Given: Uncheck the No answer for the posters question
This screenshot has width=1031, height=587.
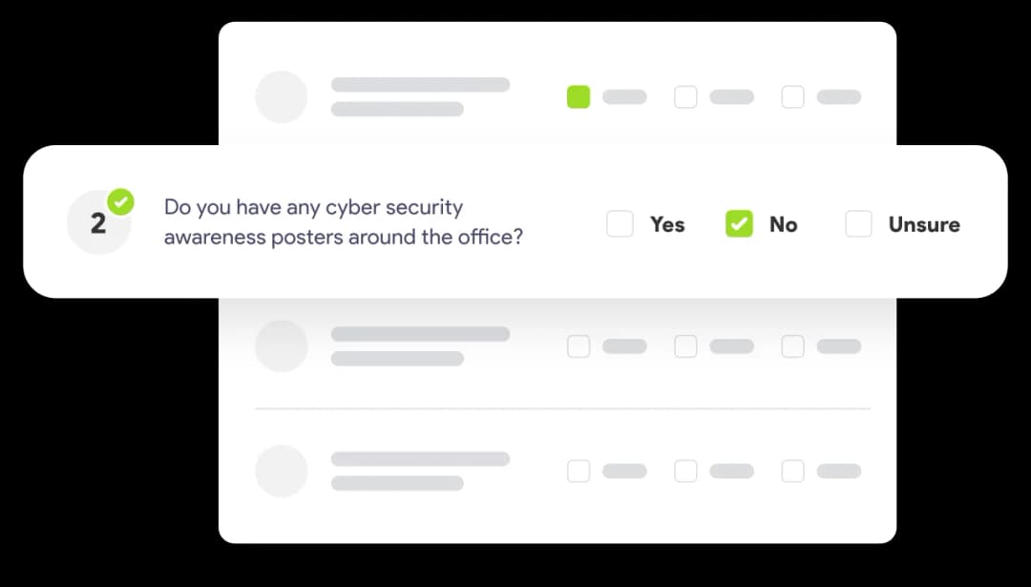Looking at the screenshot, I should tap(738, 223).
